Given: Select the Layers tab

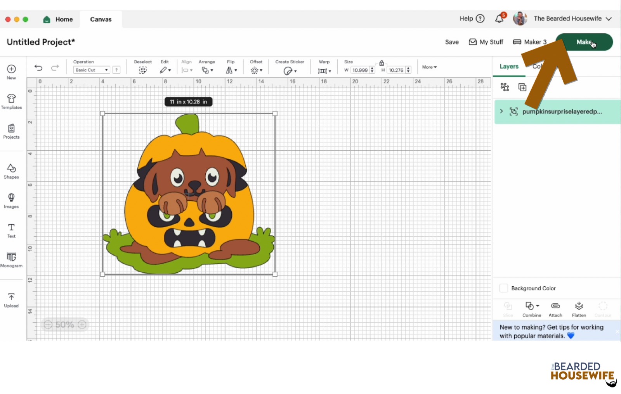Looking at the screenshot, I should pyautogui.click(x=509, y=66).
